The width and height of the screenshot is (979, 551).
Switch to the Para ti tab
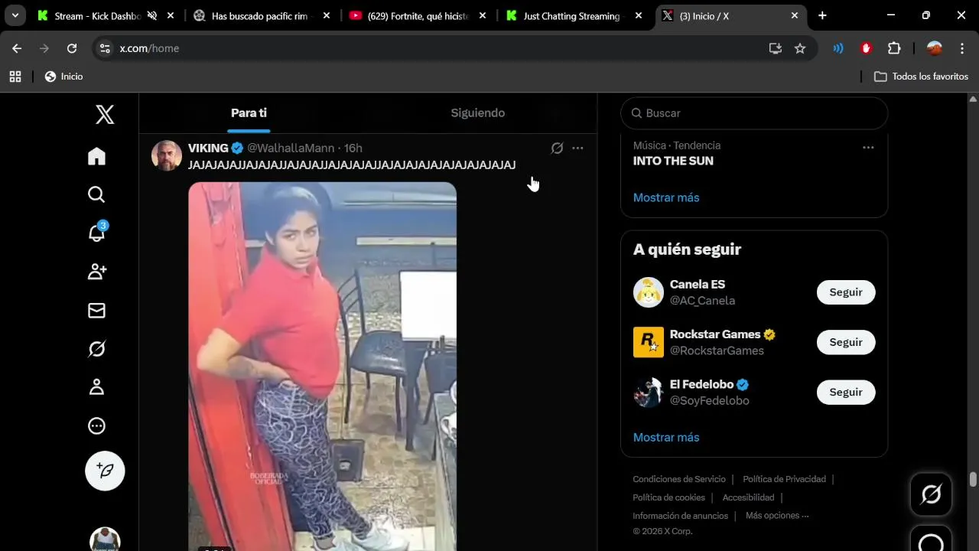click(x=249, y=113)
